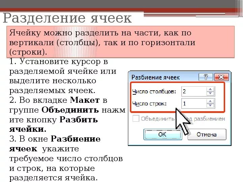Click the bold word Объединить in instructions
The width and height of the screenshot is (243, 182).
pos(70,110)
